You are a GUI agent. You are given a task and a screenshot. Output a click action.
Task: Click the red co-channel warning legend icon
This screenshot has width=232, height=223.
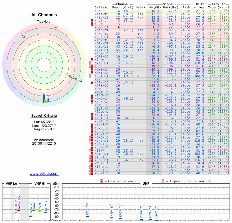pos(101,181)
